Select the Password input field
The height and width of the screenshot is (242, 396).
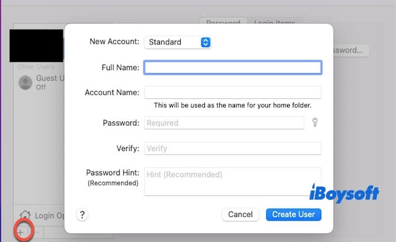tap(224, 123)
